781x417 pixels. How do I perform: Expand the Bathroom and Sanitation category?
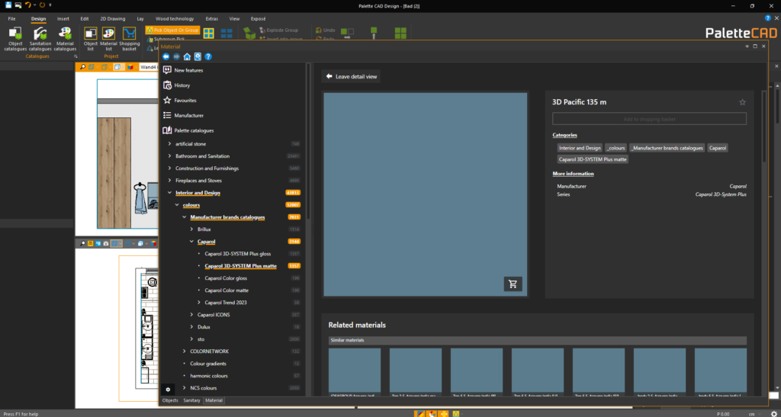click(x=169, y=156)
